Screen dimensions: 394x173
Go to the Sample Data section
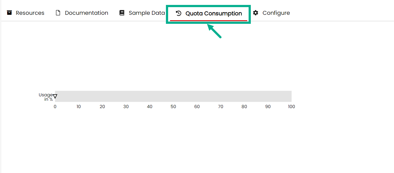147,13
